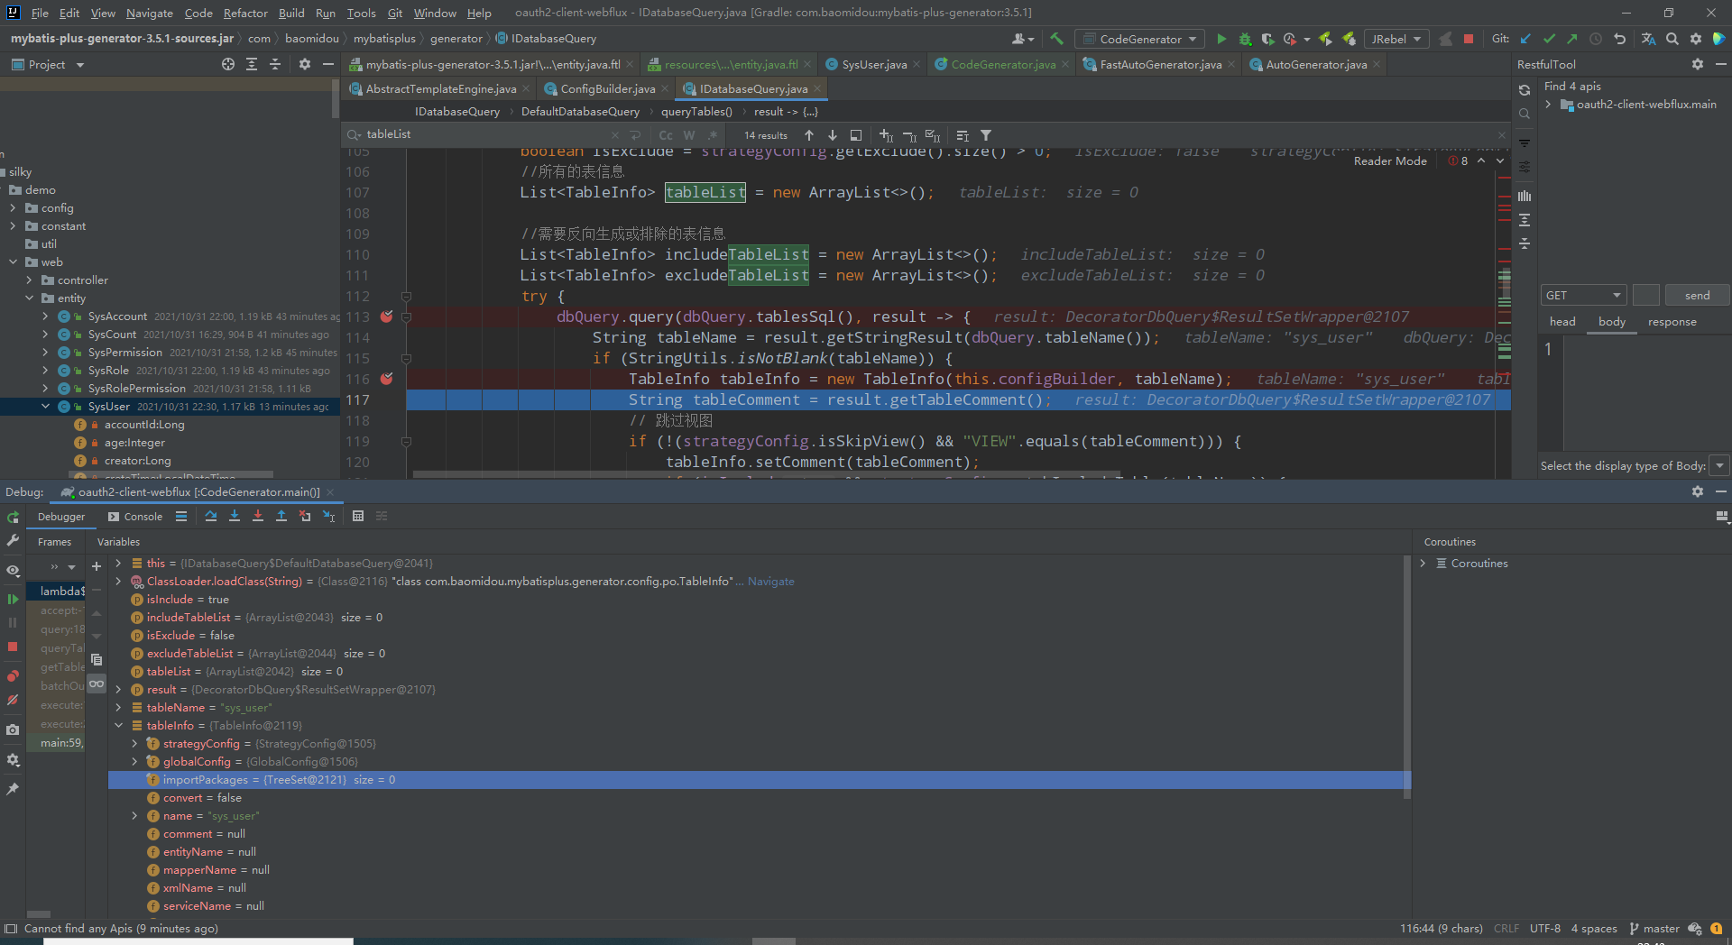Go to previous search occurrence arrow
Viewport: 1732px width, 945px height.
coord(809,135)
